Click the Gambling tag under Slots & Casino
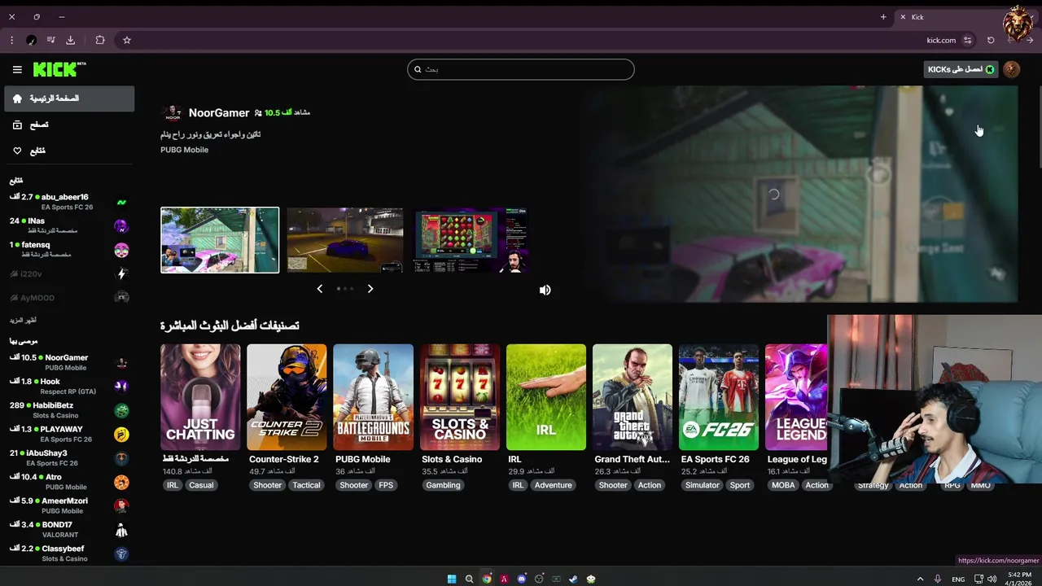Viewport: 1042px width, 586px height. (443, 485)
